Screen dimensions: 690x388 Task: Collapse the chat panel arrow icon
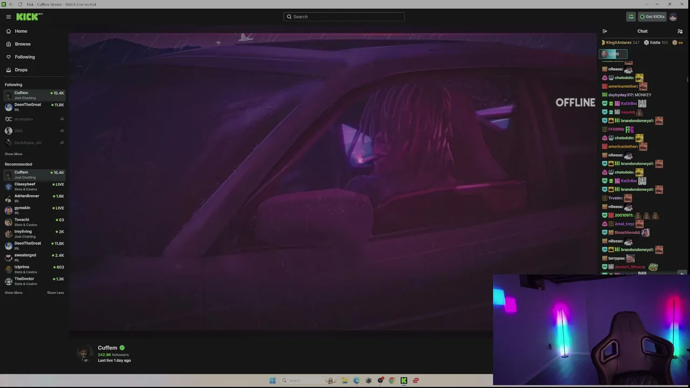604,31
